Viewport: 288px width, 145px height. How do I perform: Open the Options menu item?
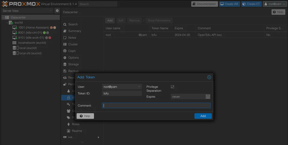pos(73,57)
